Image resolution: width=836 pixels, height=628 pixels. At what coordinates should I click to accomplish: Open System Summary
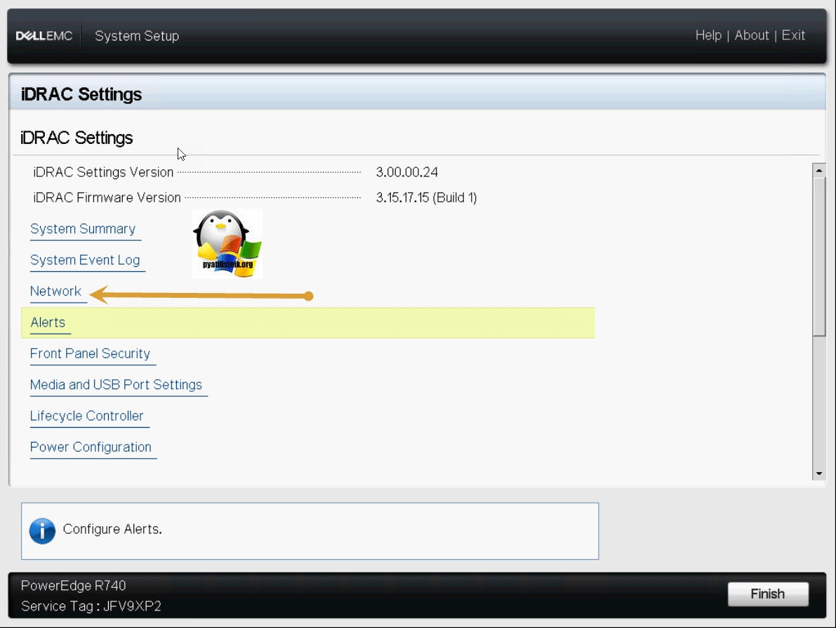83,229
